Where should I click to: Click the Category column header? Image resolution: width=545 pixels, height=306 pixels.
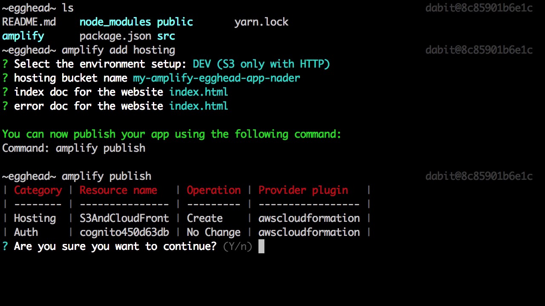tap(38, 190)
